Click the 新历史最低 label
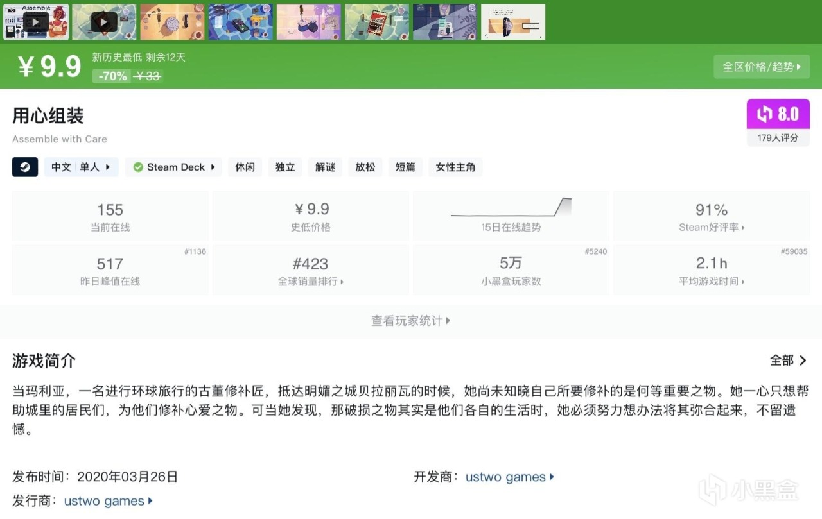 pyautogui.click(x=116, y=57)
